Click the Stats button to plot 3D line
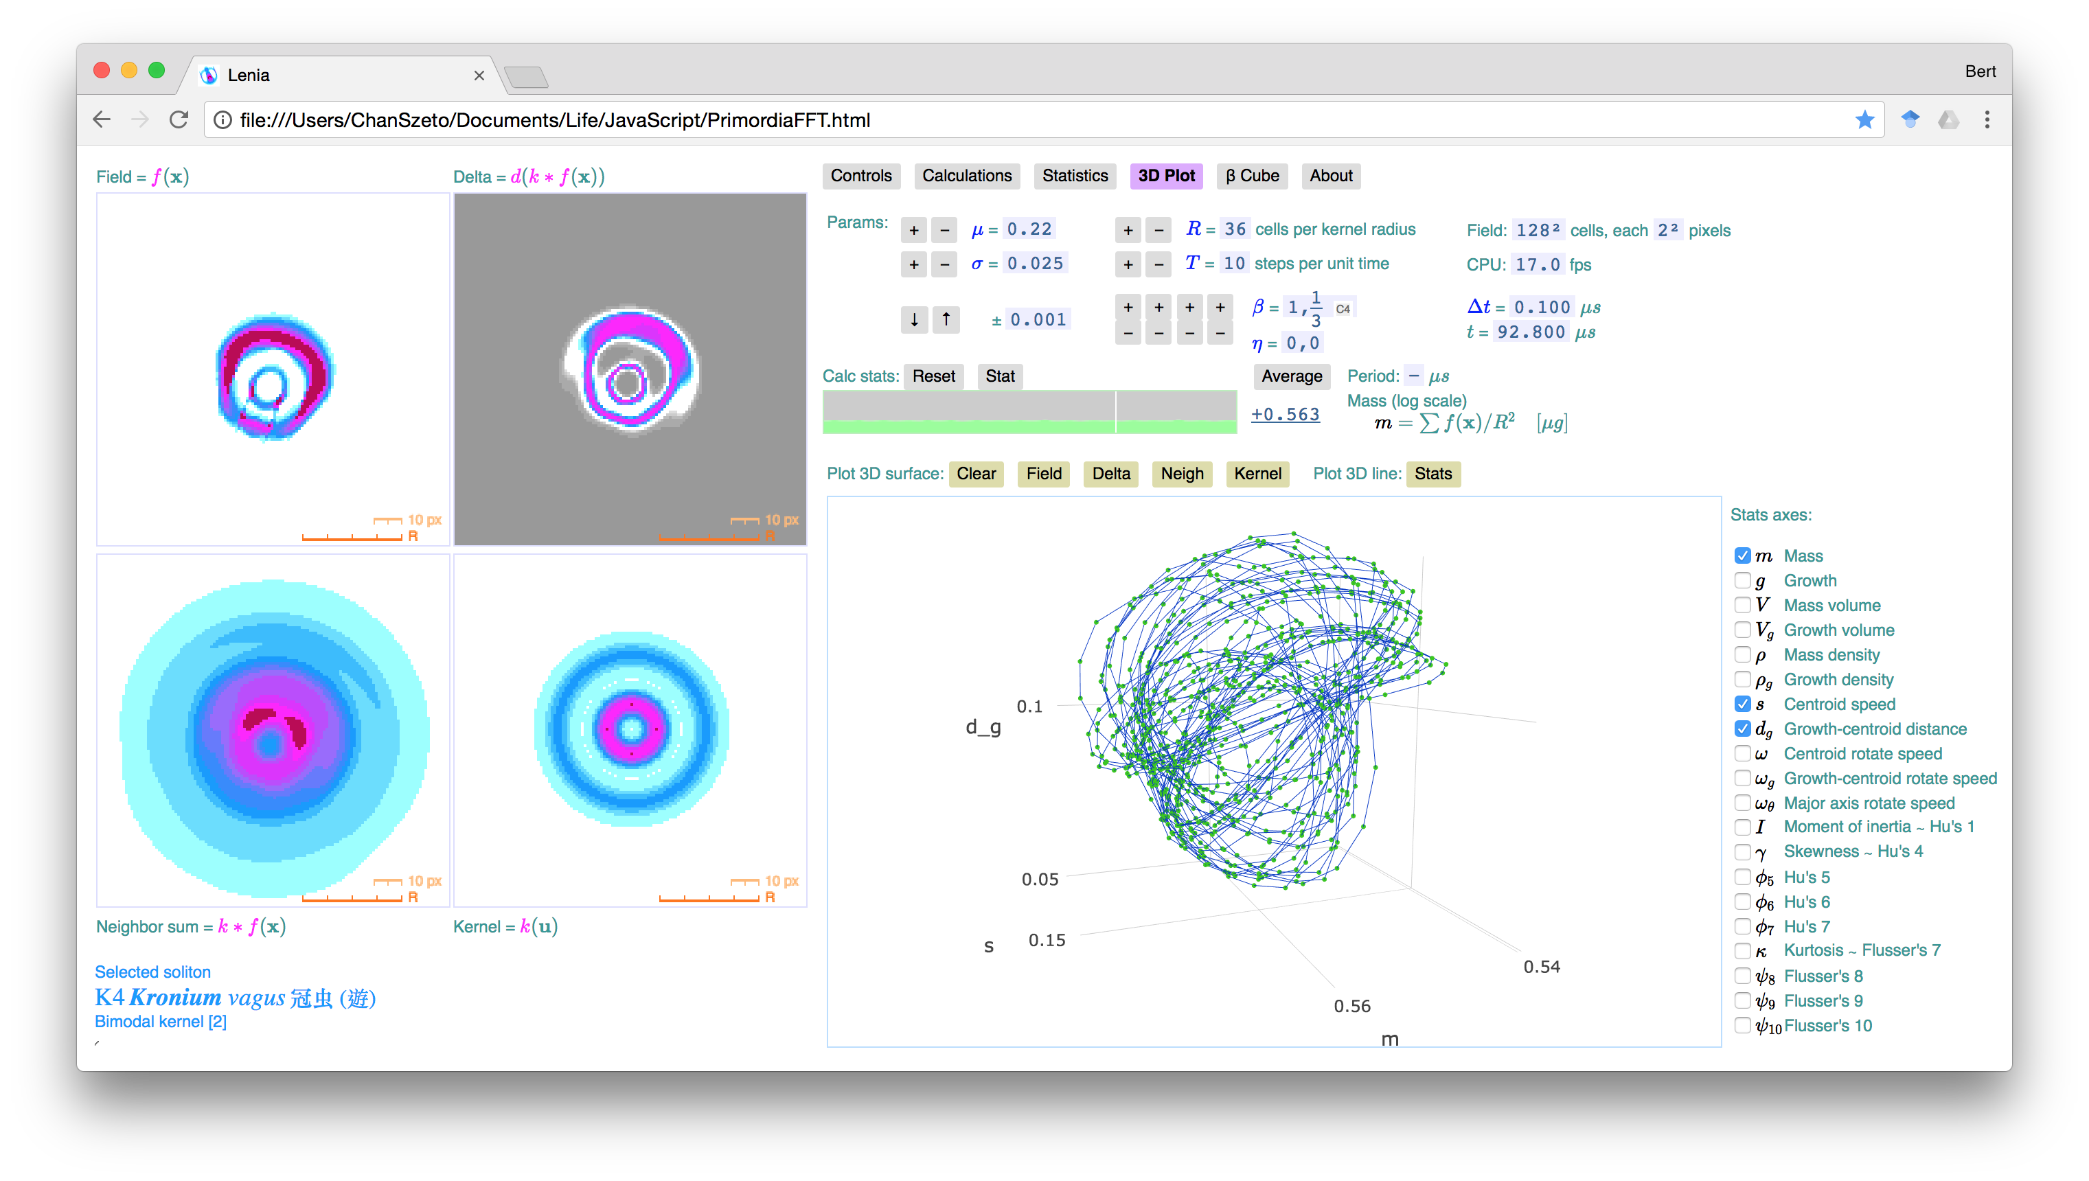Image resolution: width=2089 pixels, height=1181 pixels. (x=1432, y=474)
